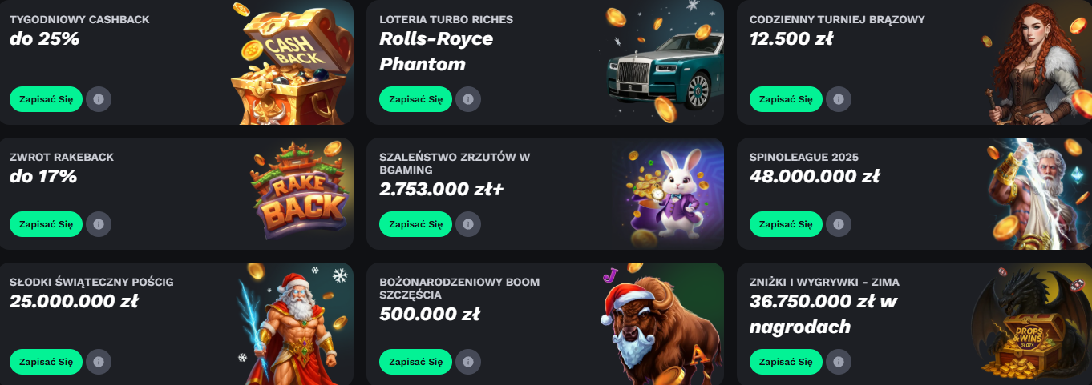
Task: Show info for Codzienny Turniej Brązowy
Action: pos(839,99)
